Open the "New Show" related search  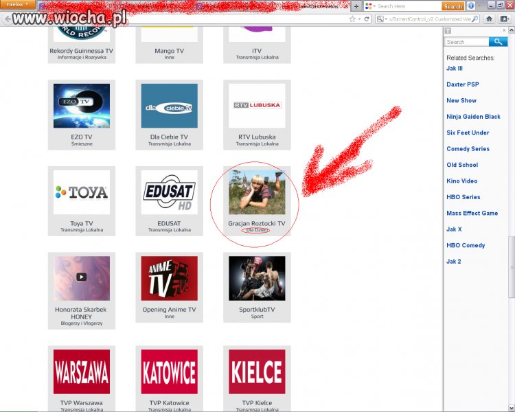point(461,100)
